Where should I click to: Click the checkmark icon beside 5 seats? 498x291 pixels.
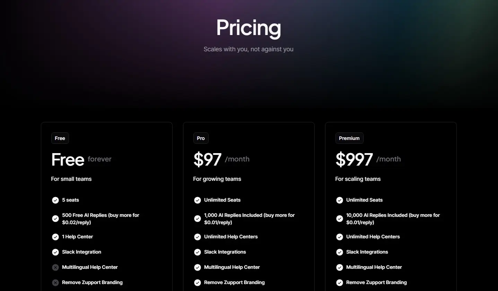[x=55, y=200]
